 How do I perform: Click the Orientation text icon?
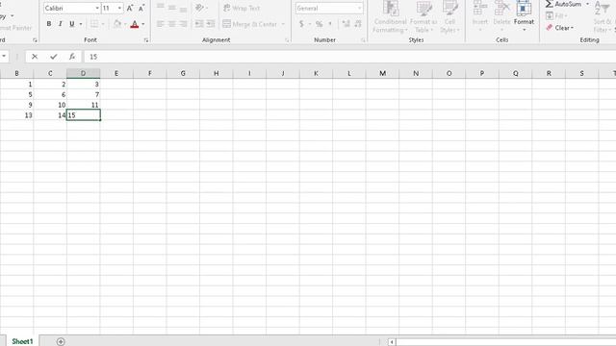[x=199, y=8]
